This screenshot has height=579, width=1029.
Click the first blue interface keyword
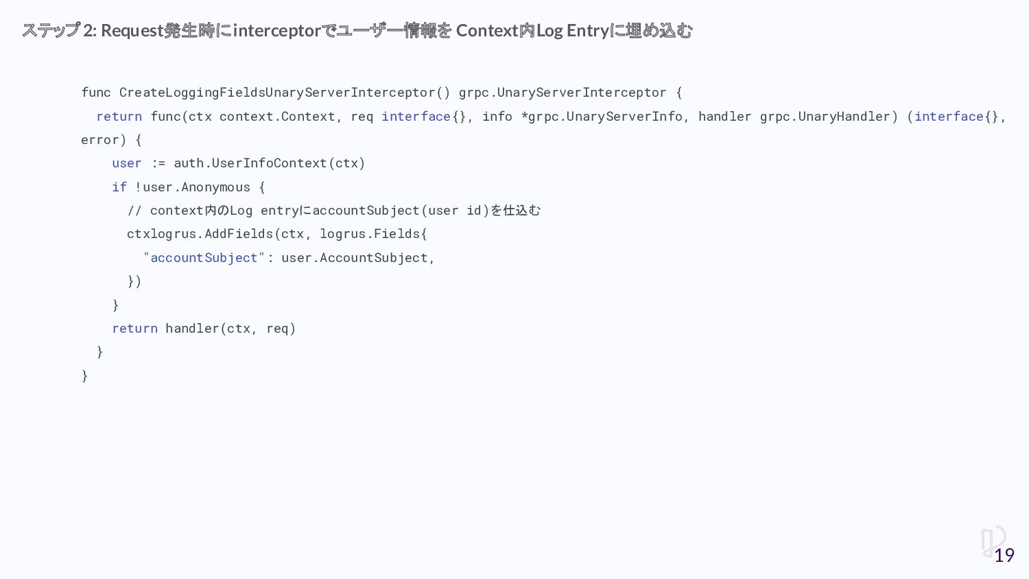[416, 117]
